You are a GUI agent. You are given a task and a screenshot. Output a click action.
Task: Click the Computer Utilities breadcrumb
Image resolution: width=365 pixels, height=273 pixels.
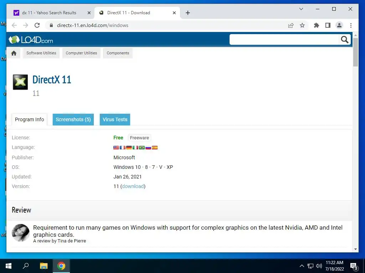click(81, 53)
